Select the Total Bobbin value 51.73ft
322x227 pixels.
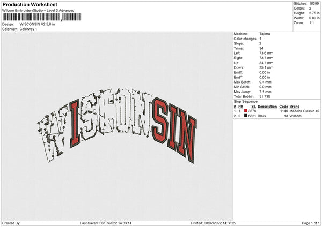265,96
